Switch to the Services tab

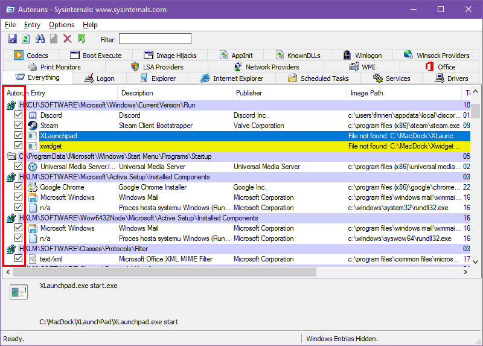pos(391,78)
